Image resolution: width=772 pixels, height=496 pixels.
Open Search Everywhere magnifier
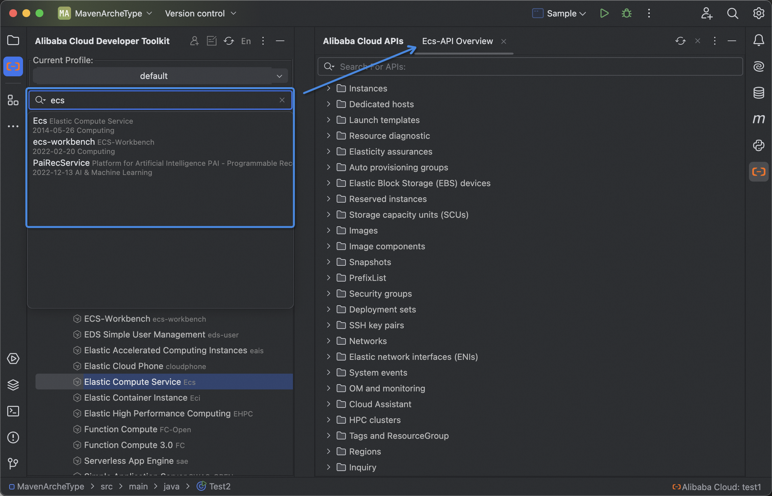tap(733, 13)
